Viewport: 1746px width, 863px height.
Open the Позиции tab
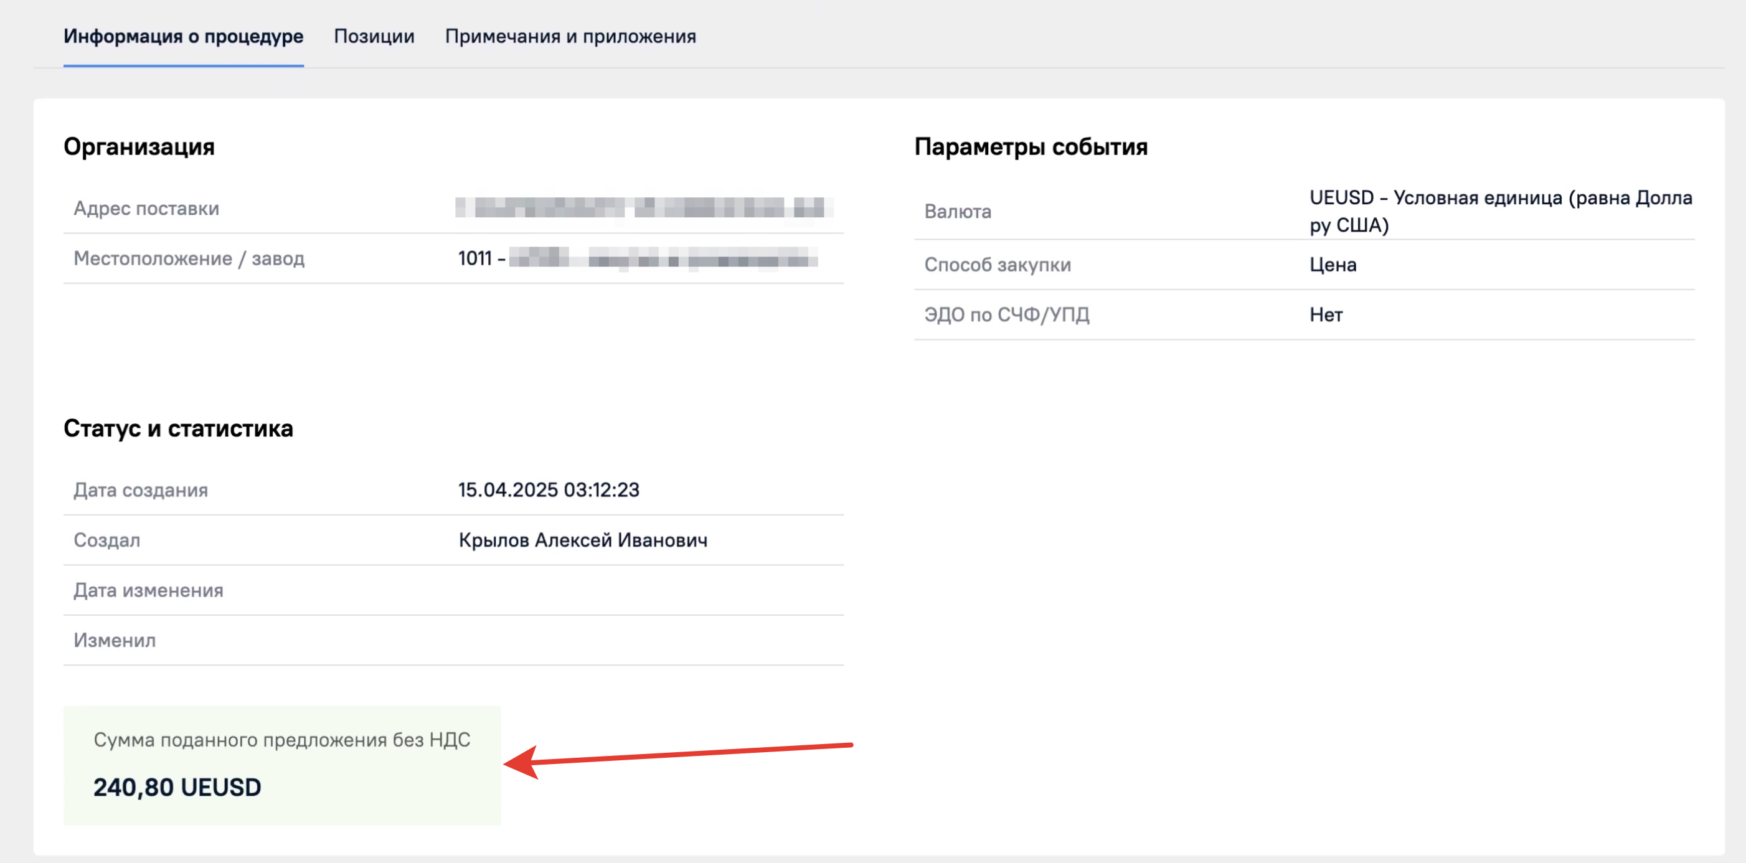point(374,36)
